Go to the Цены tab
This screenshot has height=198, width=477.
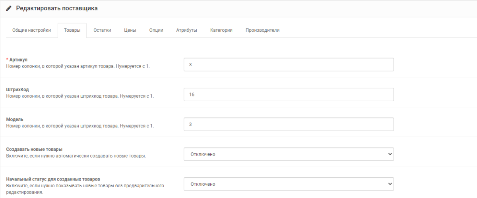tap(130, 30)
